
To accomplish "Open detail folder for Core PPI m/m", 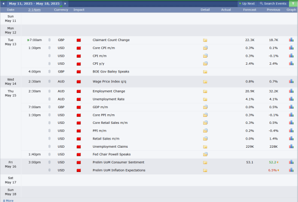I will click(205, 115).
